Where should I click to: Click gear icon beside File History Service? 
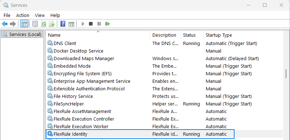(50, 96)
